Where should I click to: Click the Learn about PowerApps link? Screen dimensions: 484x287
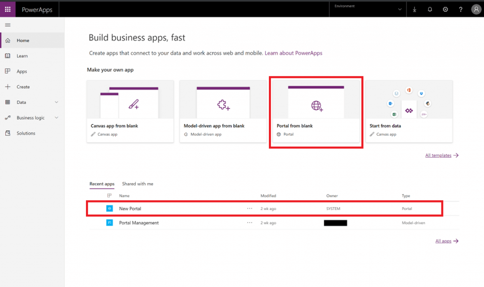pyautogui.click(x=294, y=53)
